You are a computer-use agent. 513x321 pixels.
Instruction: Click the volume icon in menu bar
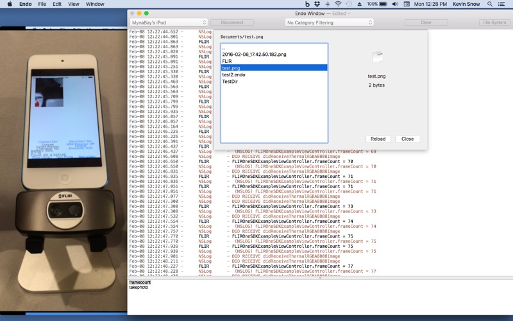pos(395,4)
